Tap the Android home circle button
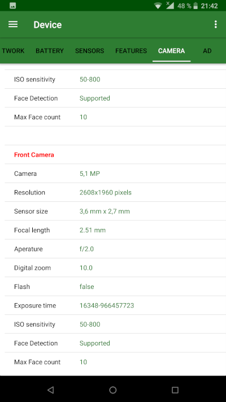This screenshot has width=226, height=402. click(113, 390)
